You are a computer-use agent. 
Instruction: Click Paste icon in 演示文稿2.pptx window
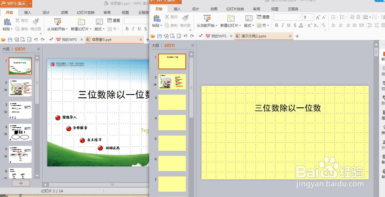pyautogui.click(x=157, y=18)
